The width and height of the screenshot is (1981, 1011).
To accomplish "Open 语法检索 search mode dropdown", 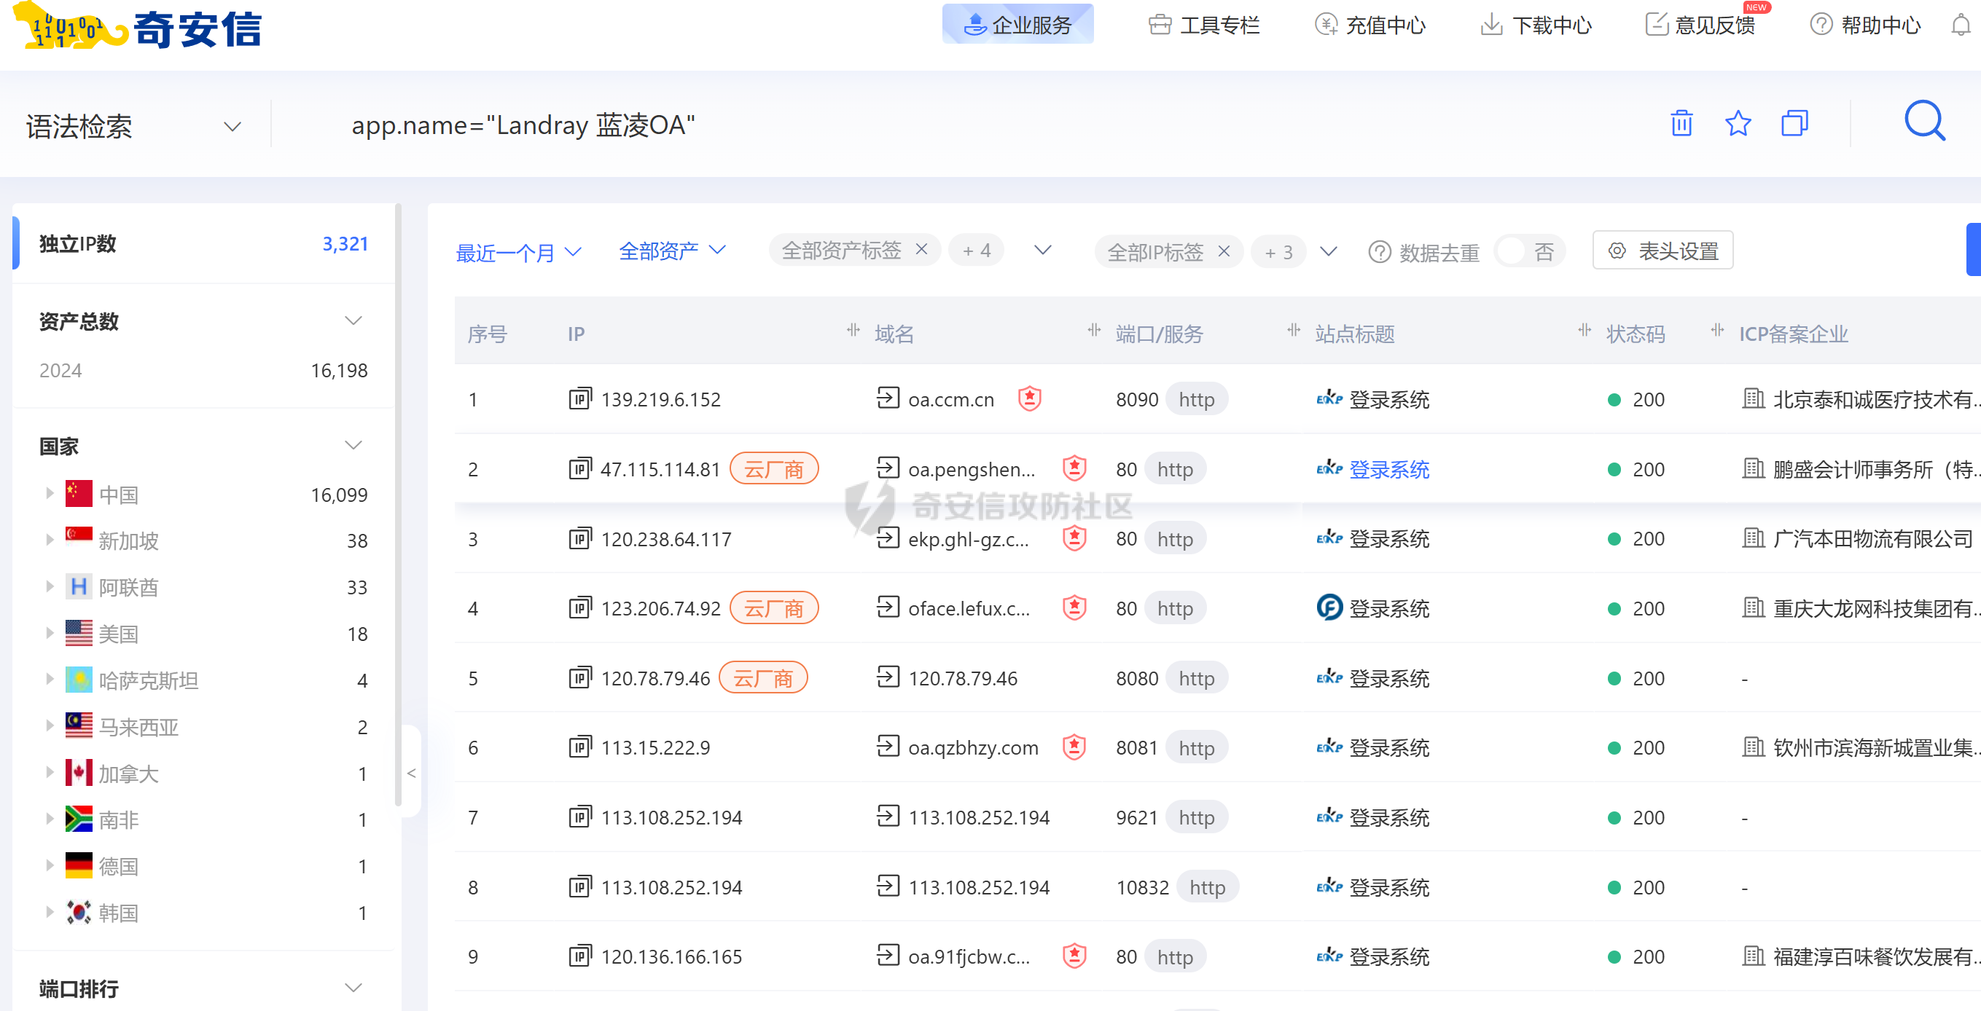I will pos(135,126).
